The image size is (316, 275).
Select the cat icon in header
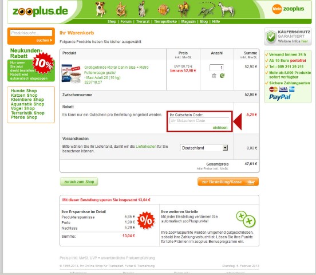(121, 9)
